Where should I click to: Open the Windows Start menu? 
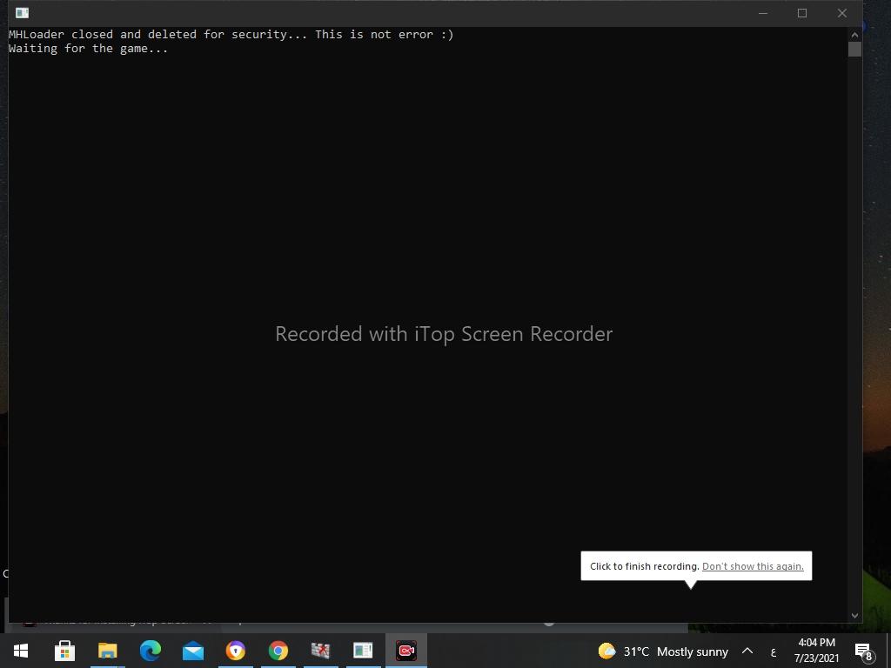coord(21,651)
